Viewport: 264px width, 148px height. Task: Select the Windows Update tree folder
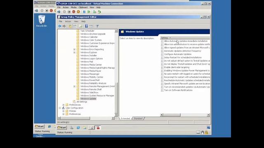88,99
